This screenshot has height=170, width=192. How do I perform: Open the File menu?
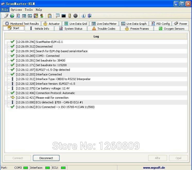(x=5, y=10)
